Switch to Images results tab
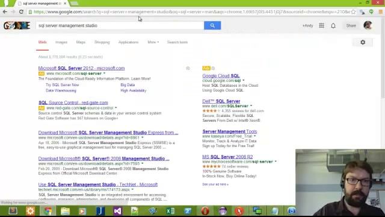 [x=61, y=42]
